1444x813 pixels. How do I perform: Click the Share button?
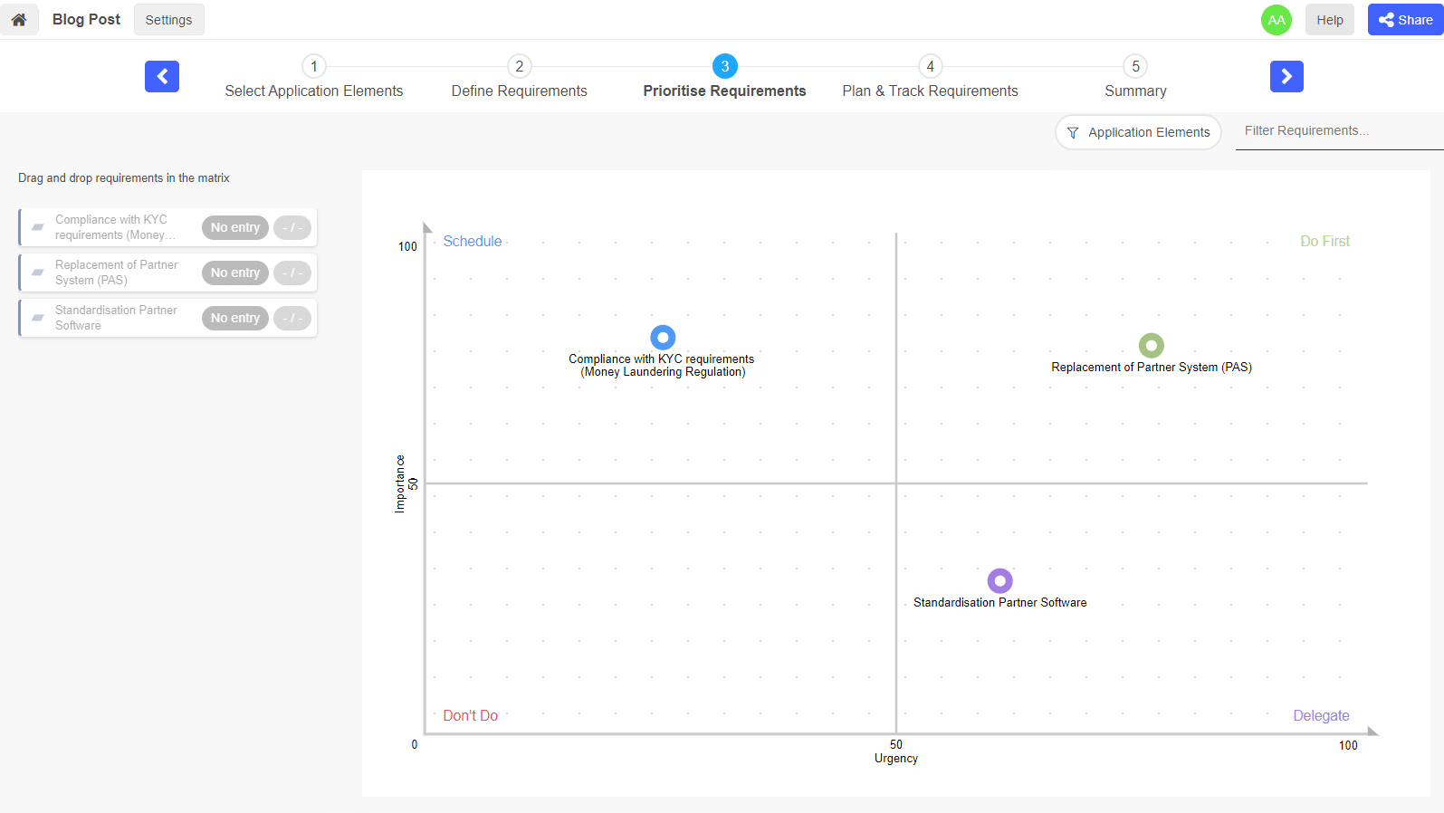(1405, 20)
